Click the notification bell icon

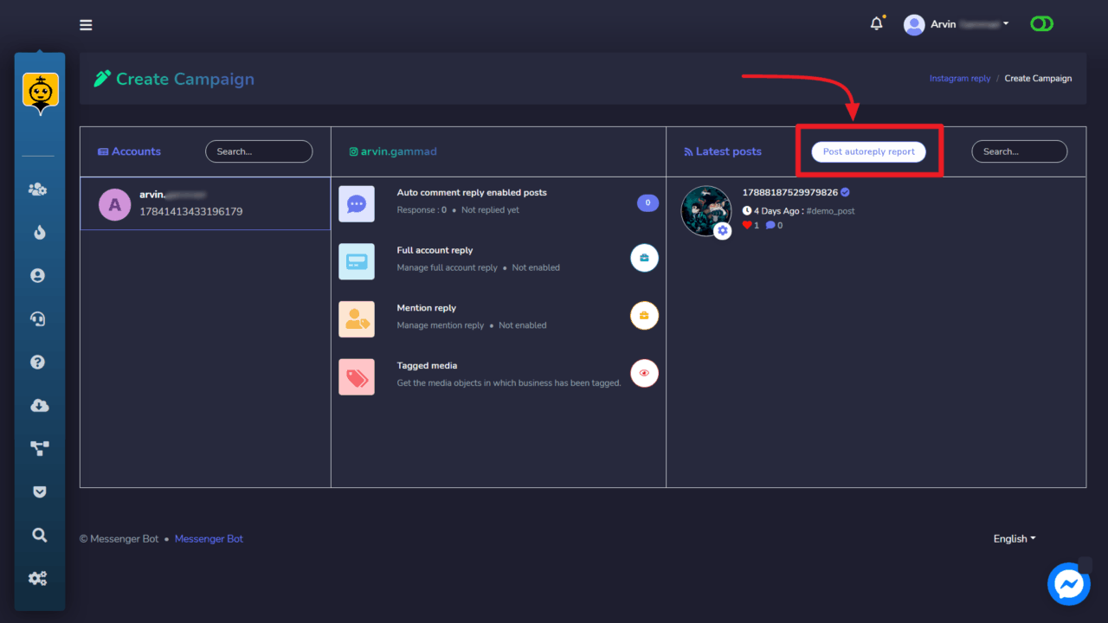click(x=876, y=24)
